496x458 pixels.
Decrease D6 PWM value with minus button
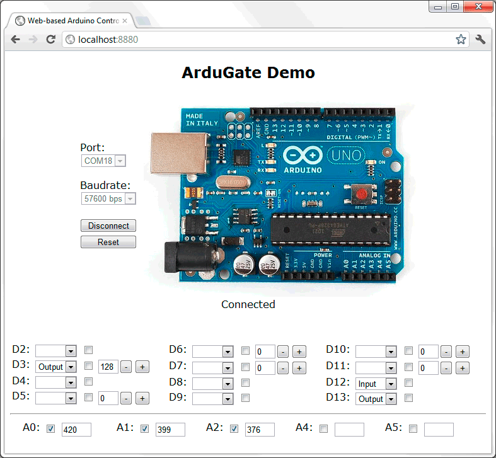283,352
